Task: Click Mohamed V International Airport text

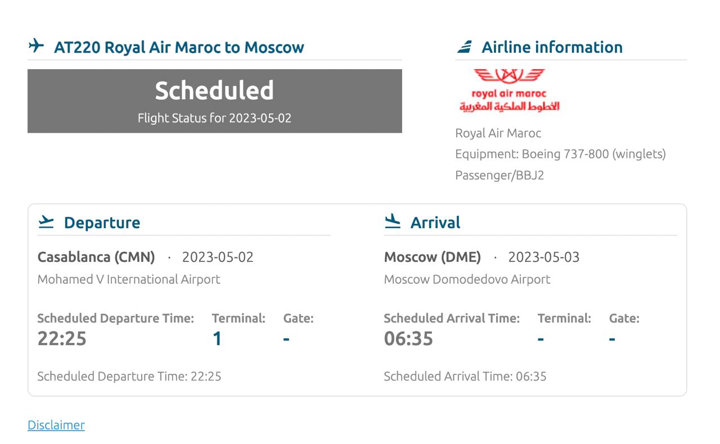Action: point(129,279)
